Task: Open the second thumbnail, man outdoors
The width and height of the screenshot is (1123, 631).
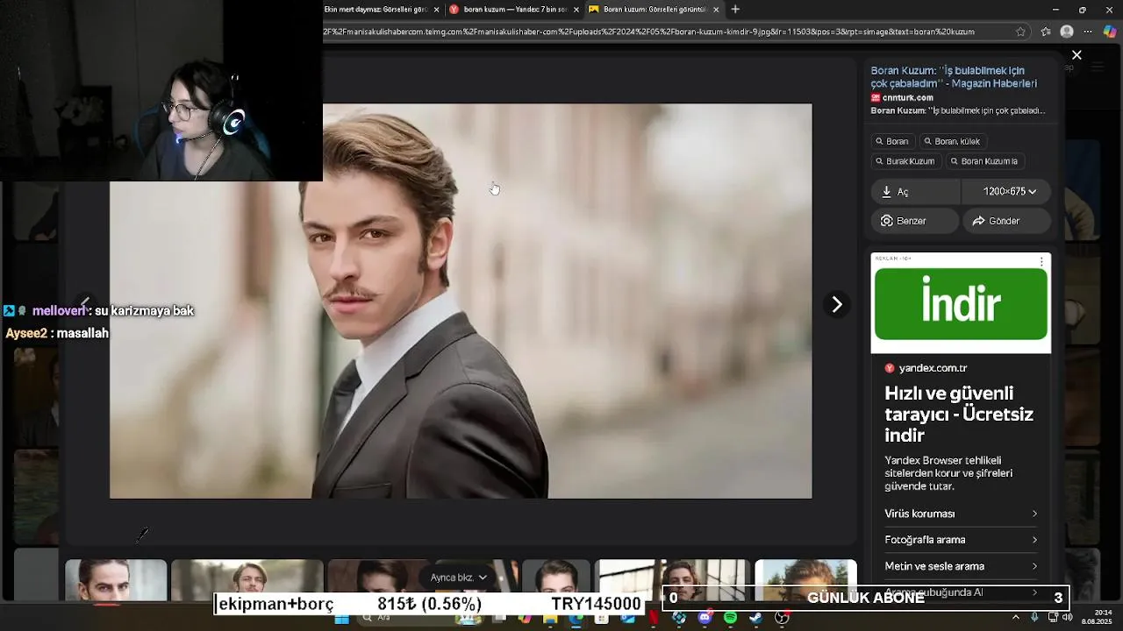Action: 247,577
